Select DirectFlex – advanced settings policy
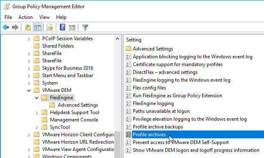The image size is (264, 158). pyautogui.click(x=165, y=72)
